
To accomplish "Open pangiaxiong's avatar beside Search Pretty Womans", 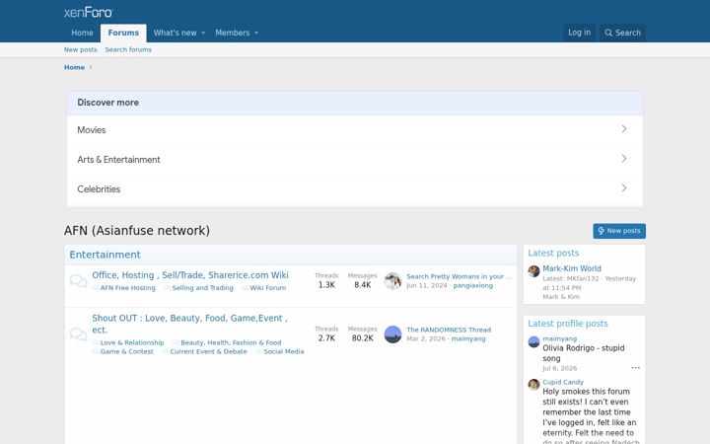I will [x=392, y=281].
